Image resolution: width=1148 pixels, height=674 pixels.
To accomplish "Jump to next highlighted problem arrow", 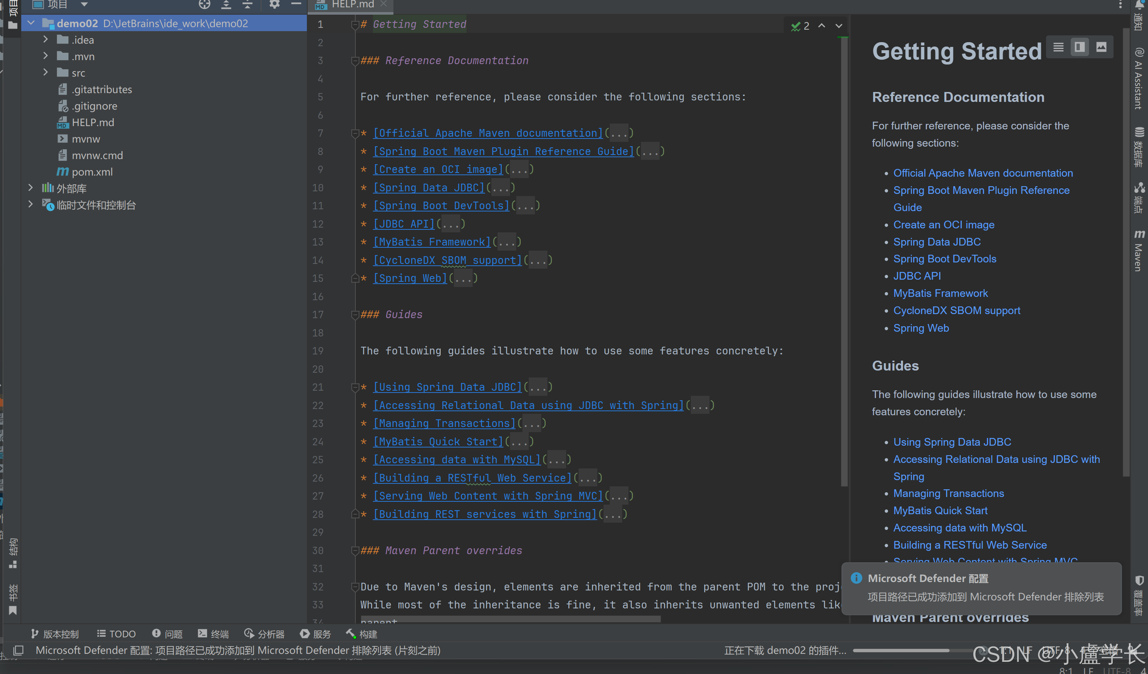I will pos(839,26).
